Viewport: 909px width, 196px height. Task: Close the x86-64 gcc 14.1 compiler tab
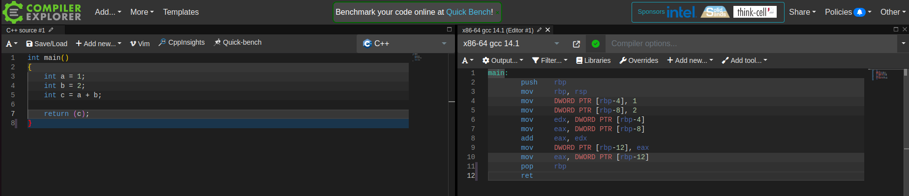pos(547,30)
